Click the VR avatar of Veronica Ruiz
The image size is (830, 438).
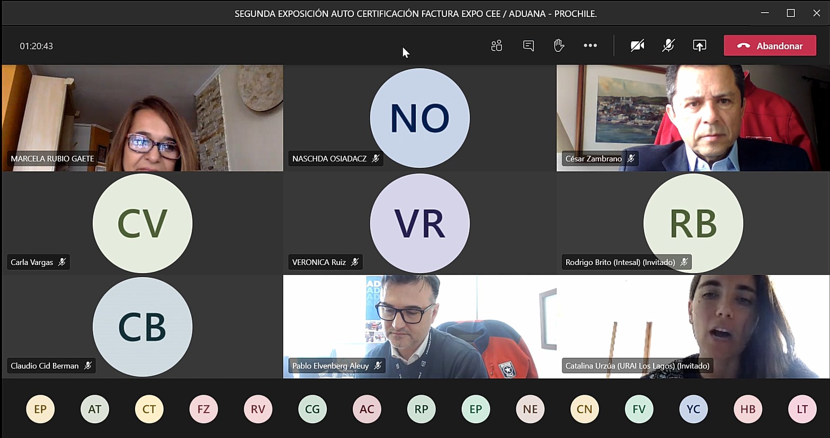(420, 223)
